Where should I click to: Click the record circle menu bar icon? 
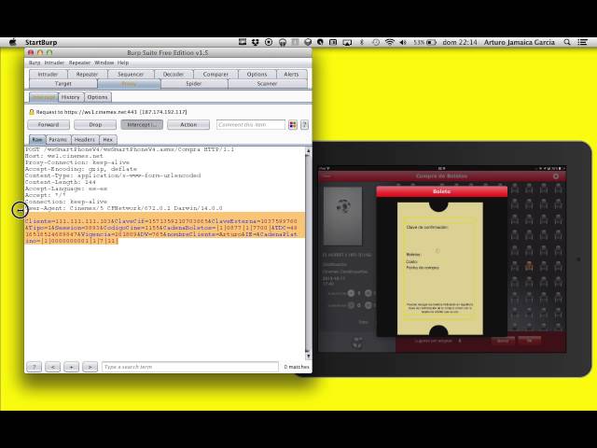tap(269, 42)
